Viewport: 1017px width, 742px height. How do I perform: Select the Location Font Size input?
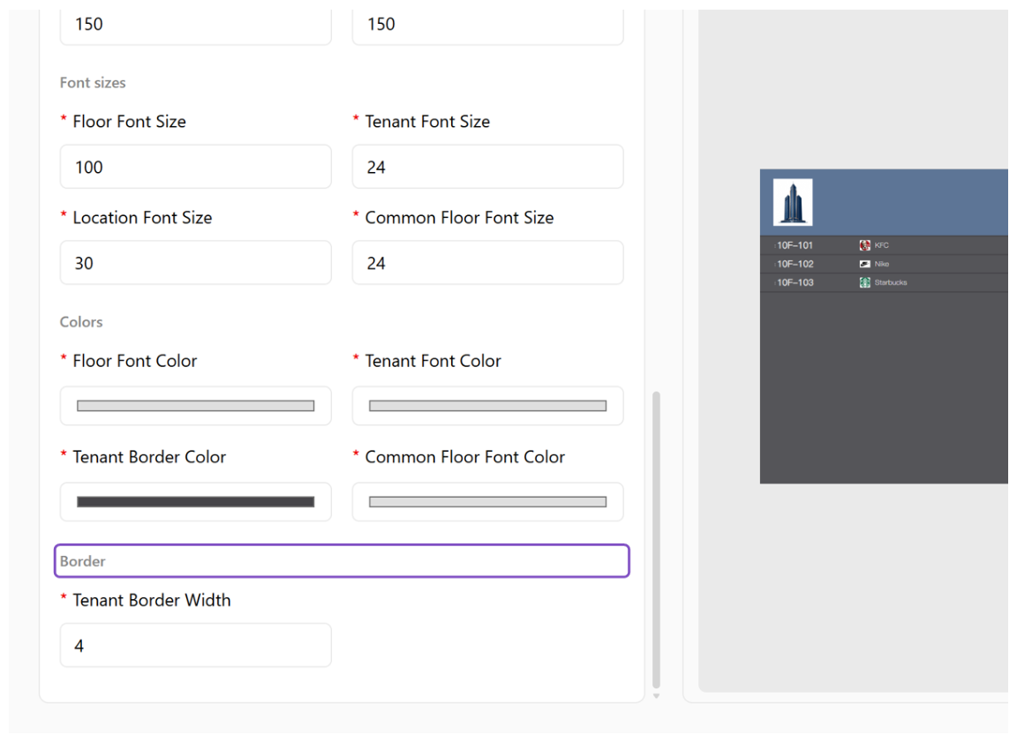(x=195, y=262)
